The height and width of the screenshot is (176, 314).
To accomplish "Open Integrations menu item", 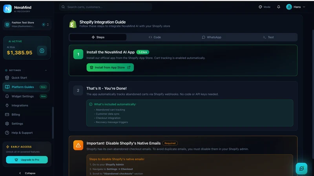I will [x=26, y=105].
